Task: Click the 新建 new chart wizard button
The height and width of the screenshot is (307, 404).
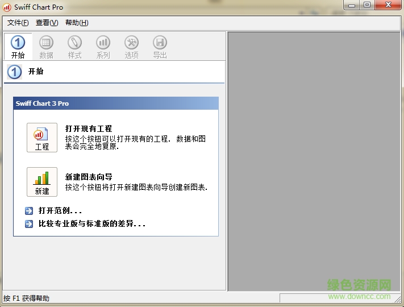Action: [x=42, y=182]
